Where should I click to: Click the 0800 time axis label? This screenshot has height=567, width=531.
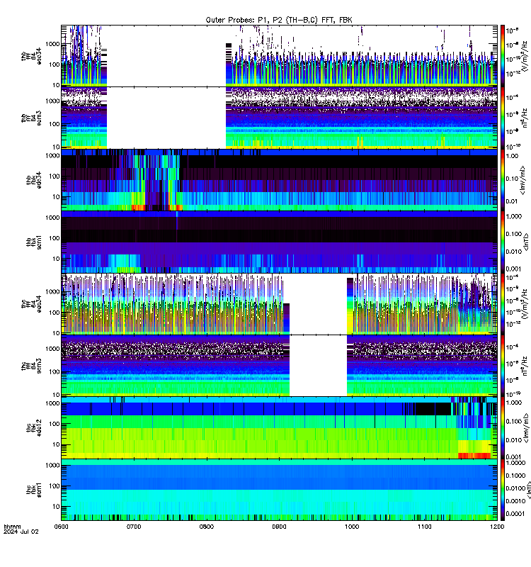tap(206, 527)
